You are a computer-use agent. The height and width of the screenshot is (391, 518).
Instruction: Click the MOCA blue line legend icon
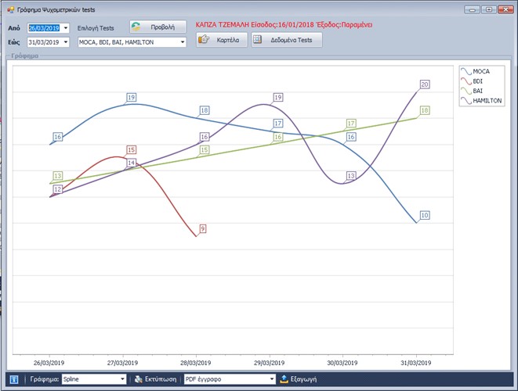[x=466, y=71]
